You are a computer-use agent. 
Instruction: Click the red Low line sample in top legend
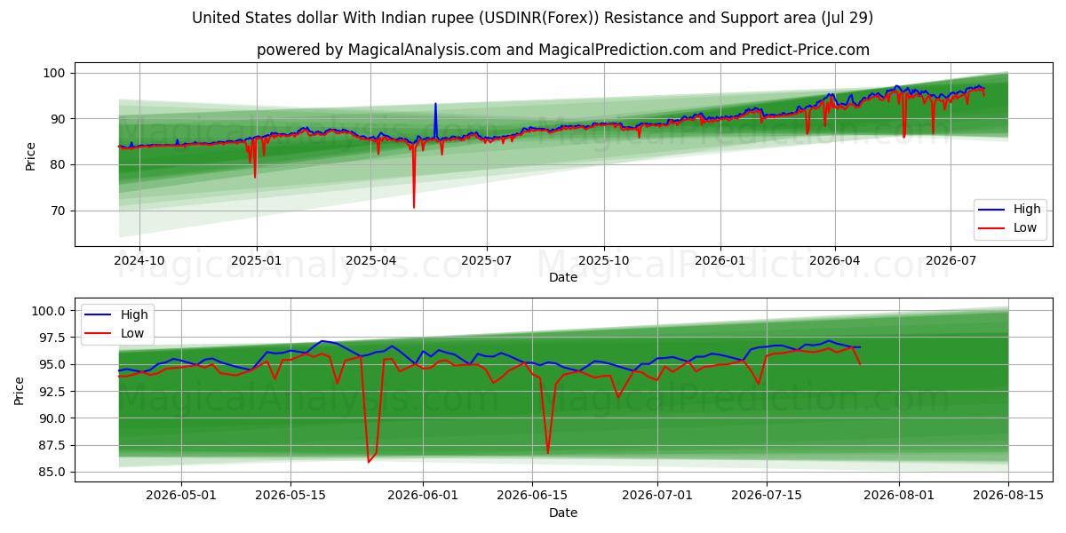[992, 227]
